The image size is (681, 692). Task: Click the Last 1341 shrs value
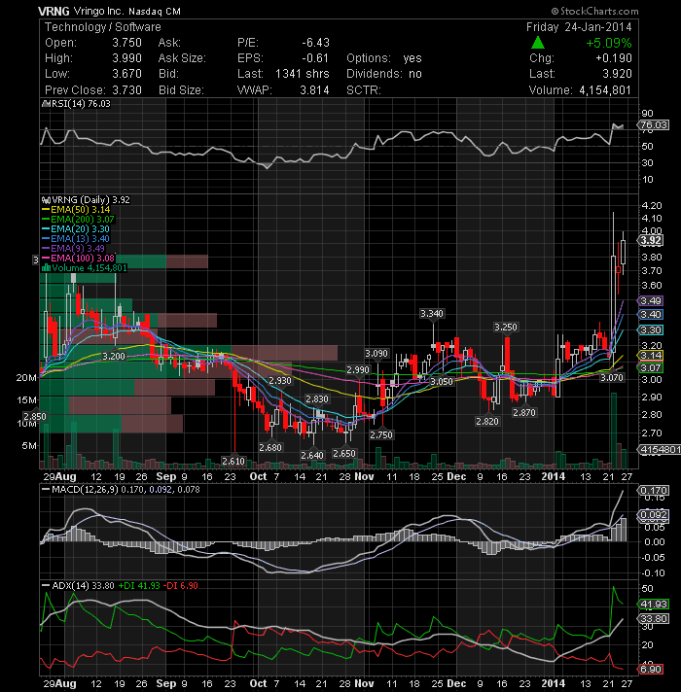[x=303, y=74]
